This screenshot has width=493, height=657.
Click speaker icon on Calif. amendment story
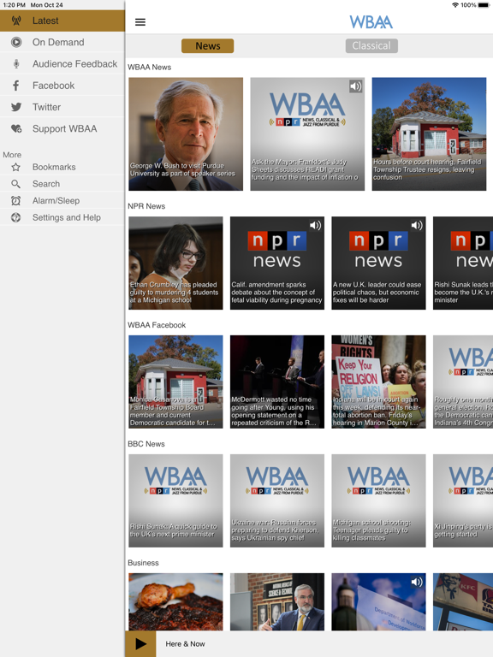[315, 226]
